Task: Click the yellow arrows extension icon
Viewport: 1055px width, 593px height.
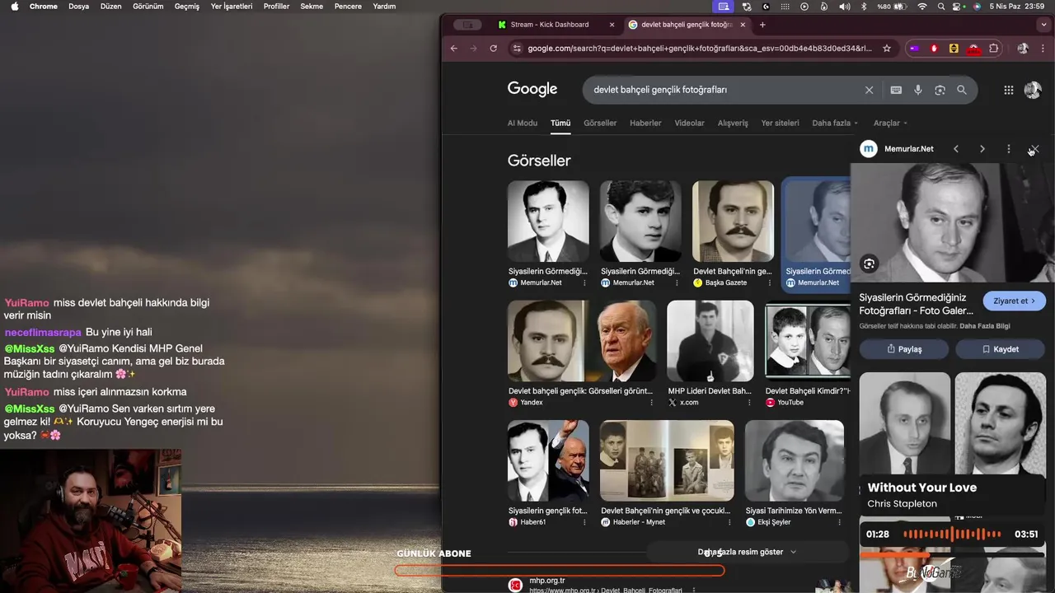Action: click(x=954, y=49)
